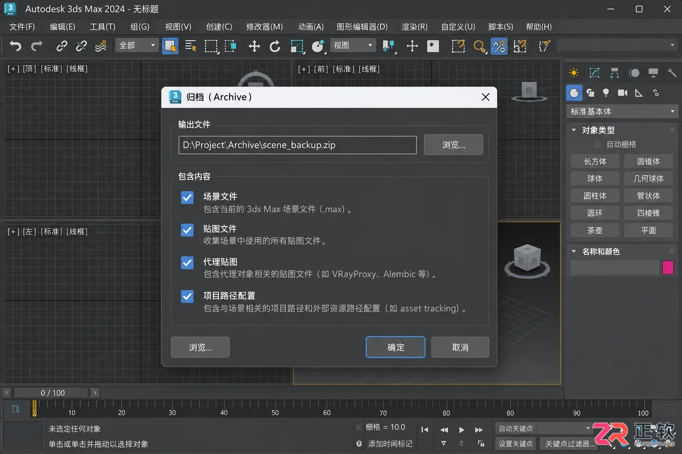
Task: Collapse the 对象类型 rollout
Action: coord(574,130)
